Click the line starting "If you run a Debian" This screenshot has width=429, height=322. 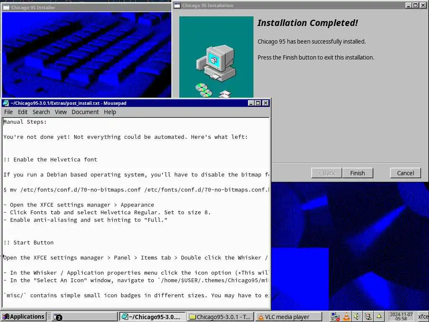pyautogui.click(x=136, y=175)
